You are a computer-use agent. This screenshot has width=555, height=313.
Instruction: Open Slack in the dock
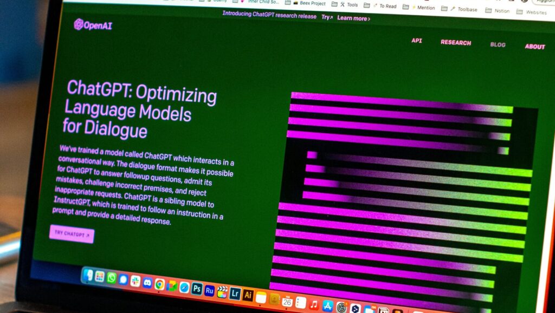point(135,281)
